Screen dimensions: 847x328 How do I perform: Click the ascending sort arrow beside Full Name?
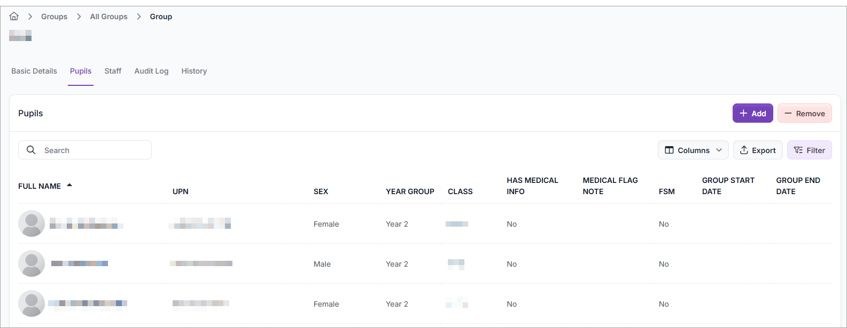point(69,186)
